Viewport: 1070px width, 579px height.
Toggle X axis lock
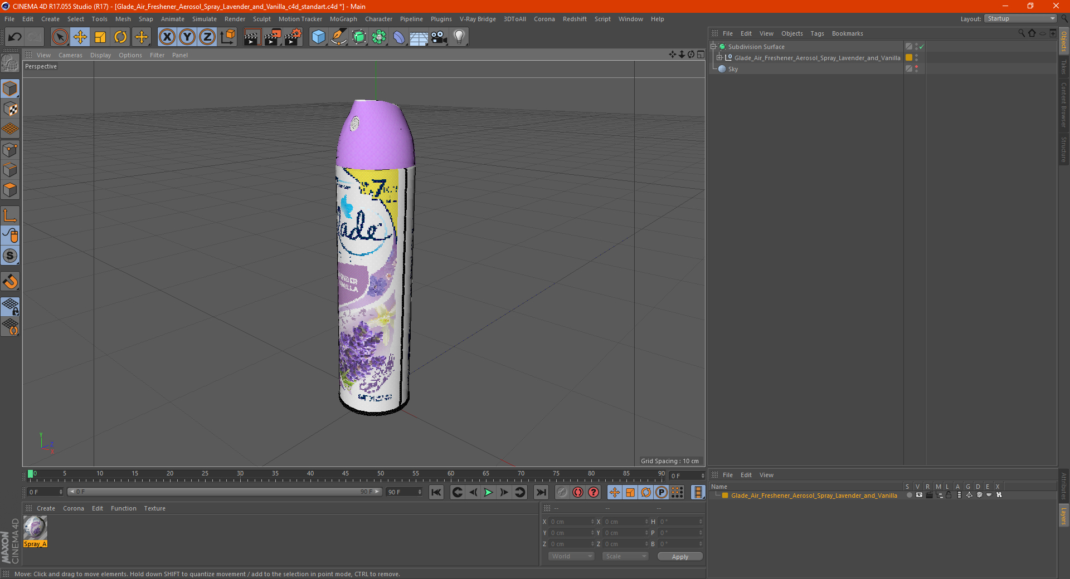click(167, 37)
